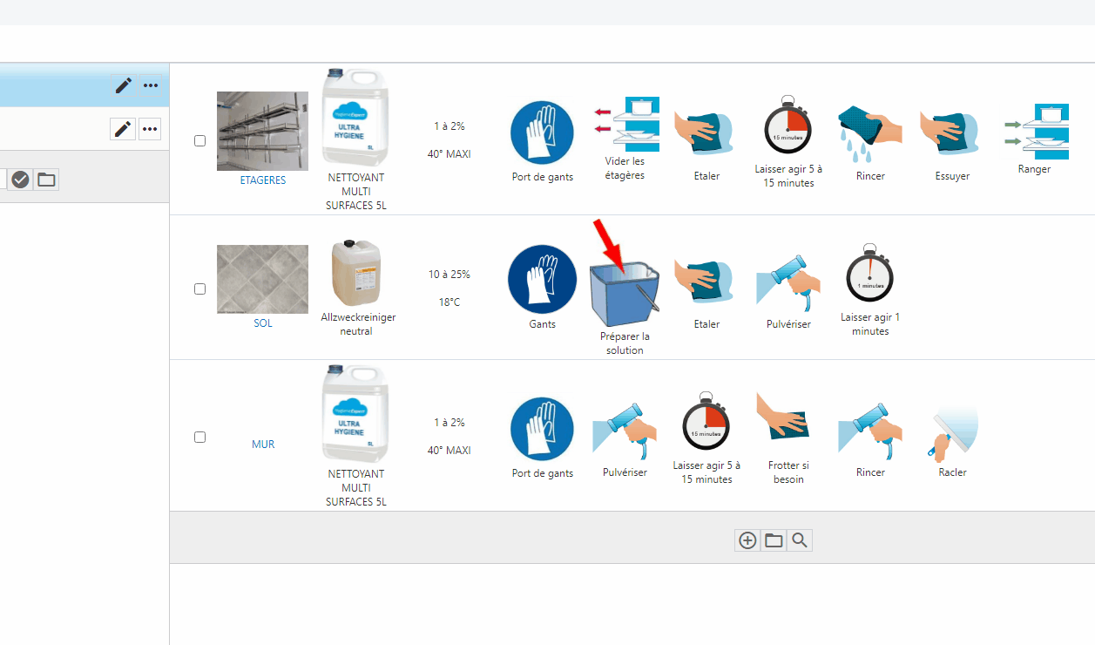Click the Allzweckreiniger neutral product image

pos(357,274)
